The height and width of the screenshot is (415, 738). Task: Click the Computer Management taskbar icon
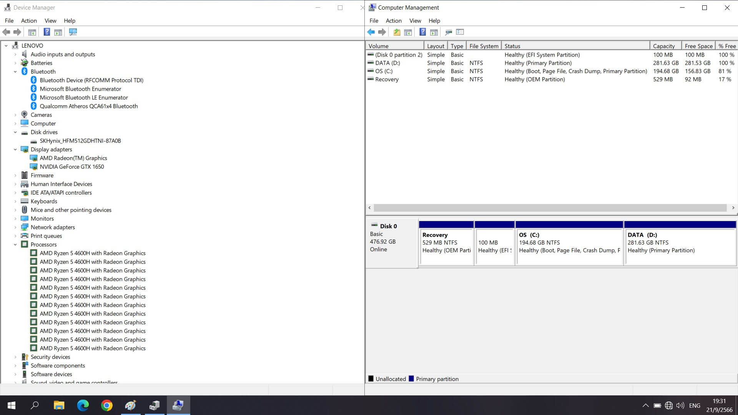tap(178, 405)
